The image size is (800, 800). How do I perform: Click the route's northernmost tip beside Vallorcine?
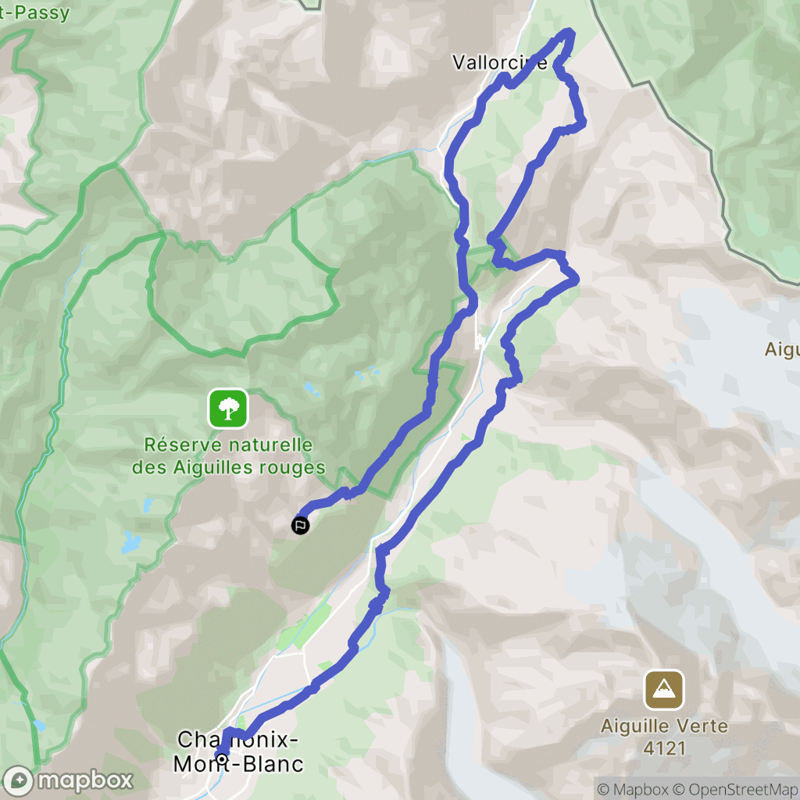(568, 34)
